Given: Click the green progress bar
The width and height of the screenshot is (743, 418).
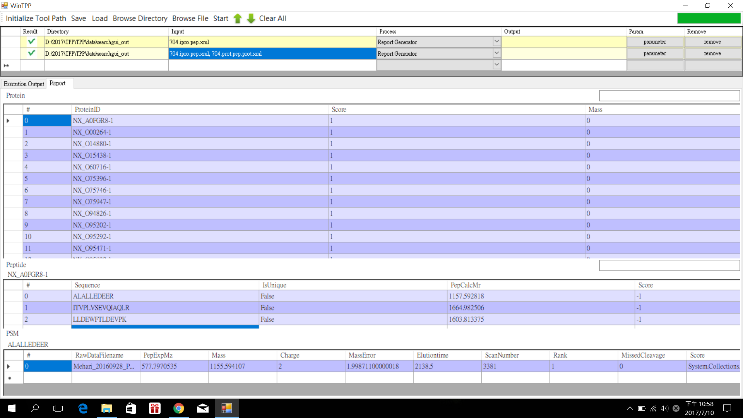Looking at the screenshot, I should (x=709, y=18).
